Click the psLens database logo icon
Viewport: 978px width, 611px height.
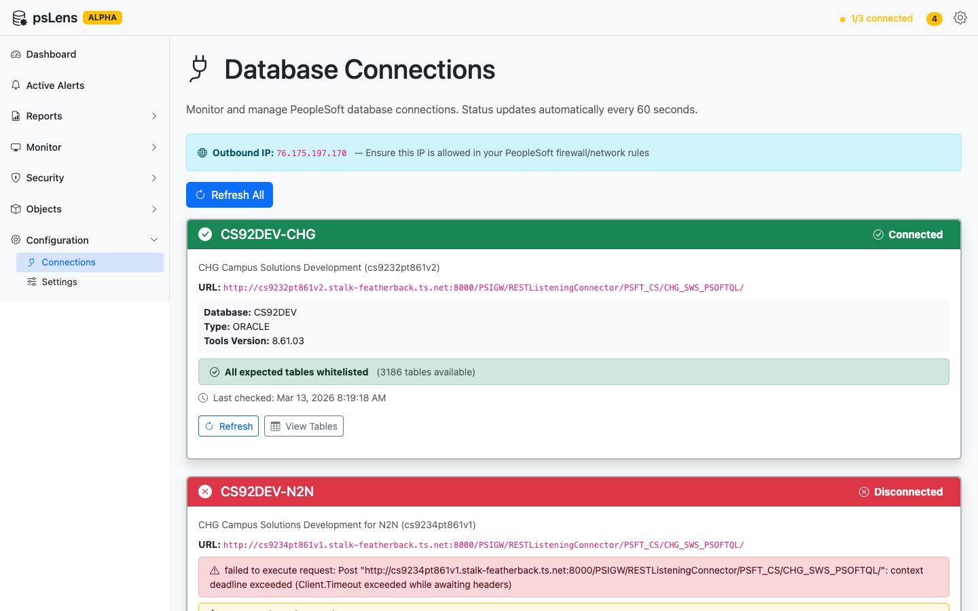click(x=20, y=18)
